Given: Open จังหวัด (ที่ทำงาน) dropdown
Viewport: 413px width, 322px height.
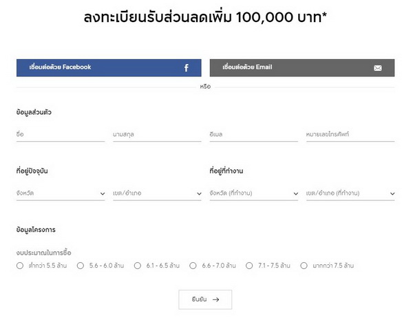Looking at the screenshot, I should click(x=253, y=193).
